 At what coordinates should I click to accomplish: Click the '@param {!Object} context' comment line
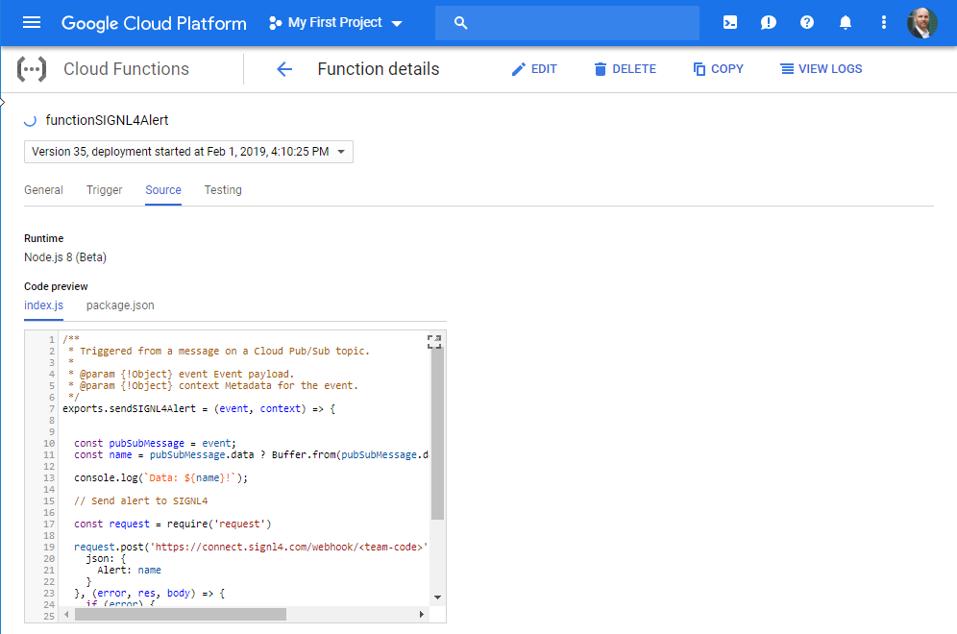[x=213, y=386]
